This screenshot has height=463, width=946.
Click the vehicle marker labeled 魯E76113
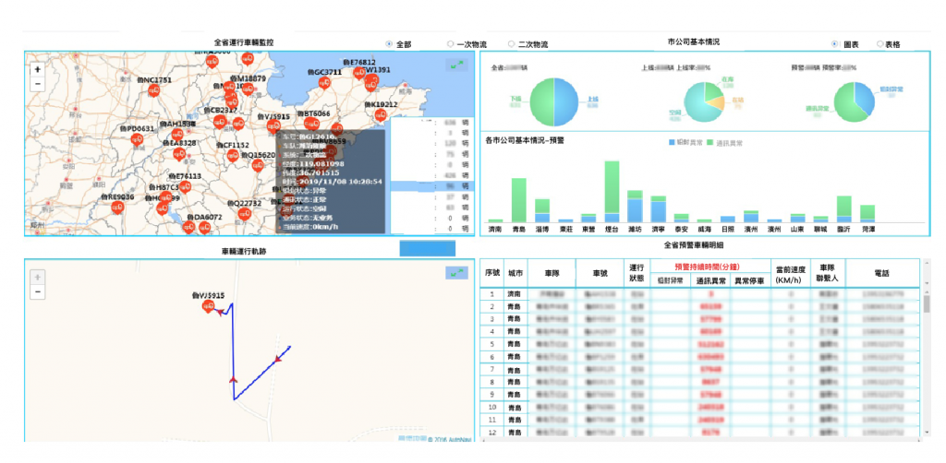pyautogui.click(x=185, y=187)
